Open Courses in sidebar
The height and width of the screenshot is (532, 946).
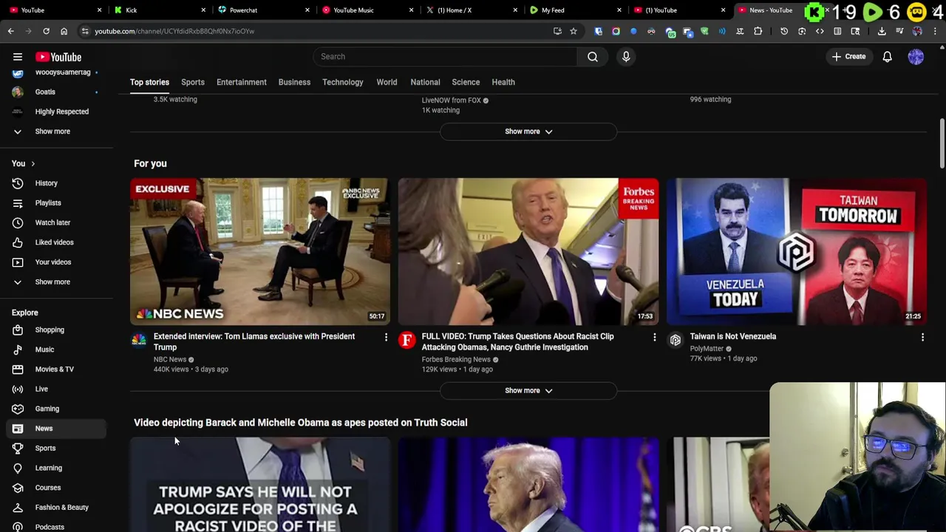click(57, 488)
